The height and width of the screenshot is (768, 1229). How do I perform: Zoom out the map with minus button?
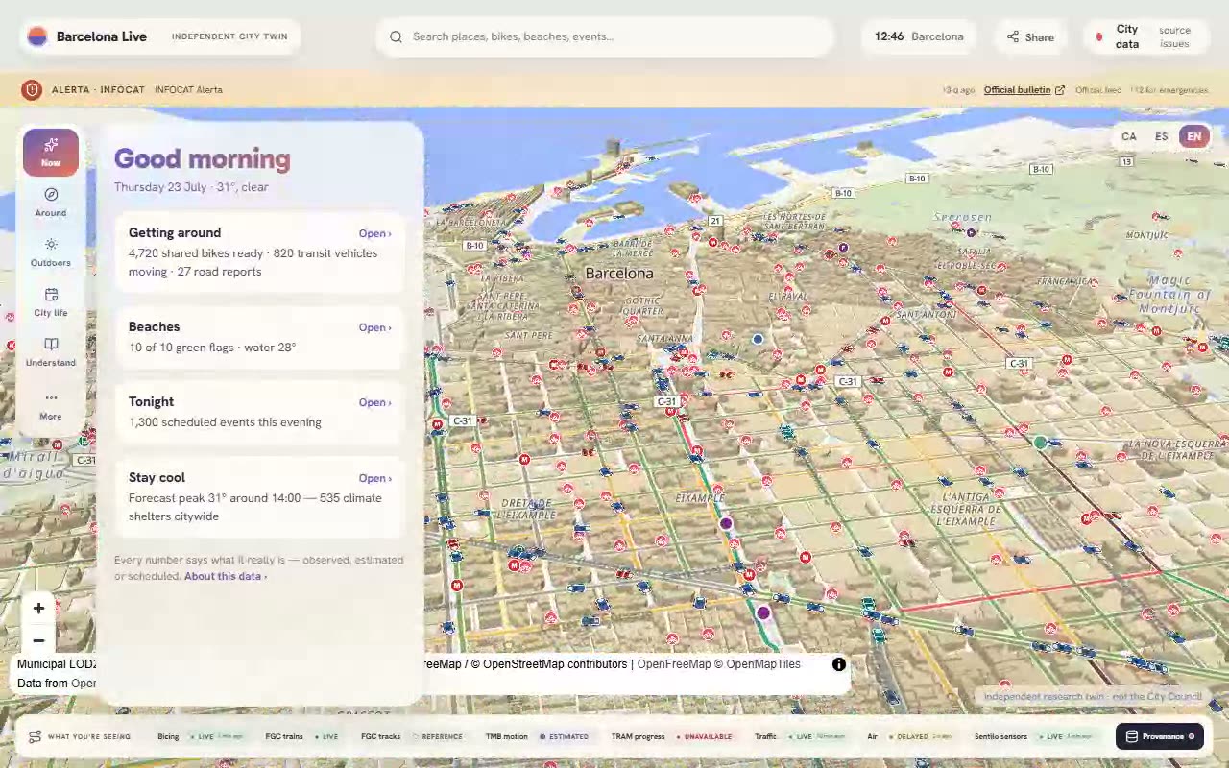click(x=38, y=640)
